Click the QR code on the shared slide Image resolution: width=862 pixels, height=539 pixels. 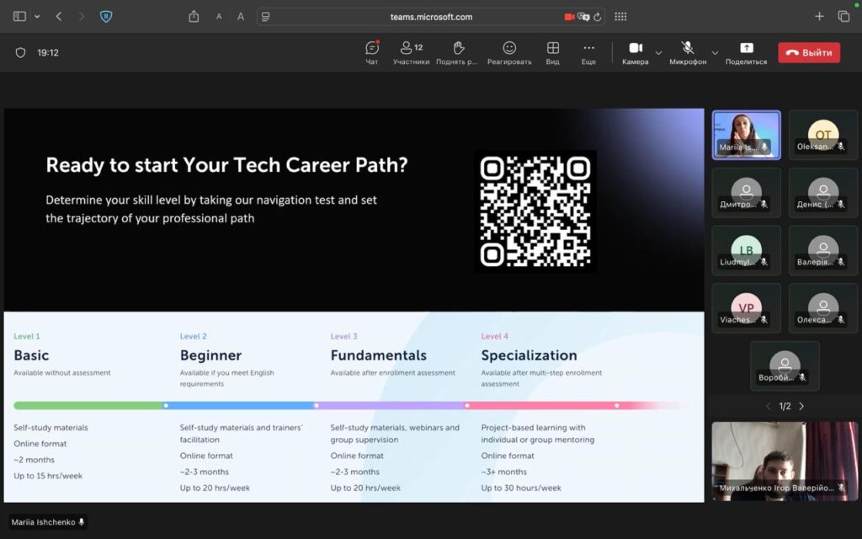[535, 211]
